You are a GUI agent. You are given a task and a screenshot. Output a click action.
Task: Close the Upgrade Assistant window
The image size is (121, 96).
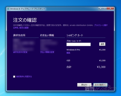[110, 8]
